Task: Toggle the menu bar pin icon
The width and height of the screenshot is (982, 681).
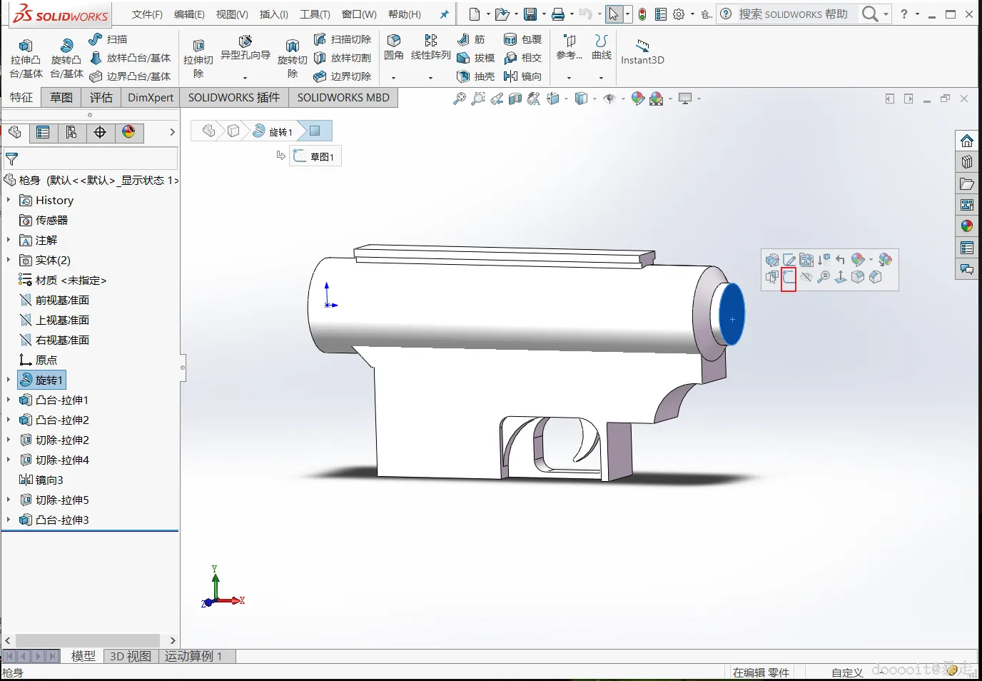Action: pos(444,14)
